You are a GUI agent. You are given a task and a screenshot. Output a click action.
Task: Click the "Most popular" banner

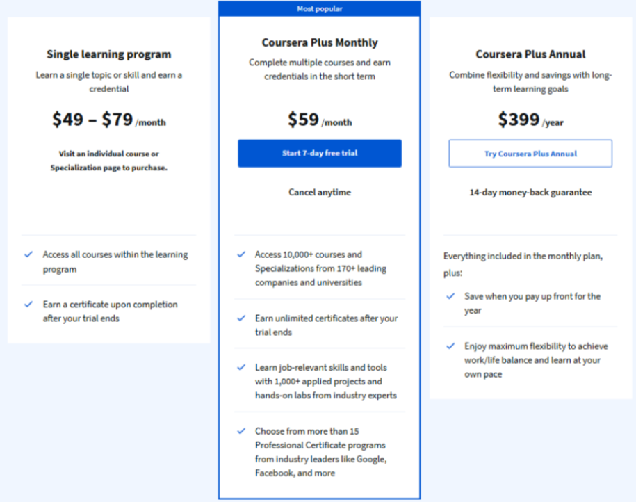[320, 9]
